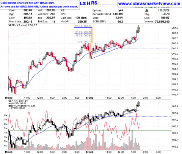Viewport: 182px width, 154px height.
Task: Click the candlestick icon before SPY (5 min)
Action: (x=9, y=25)
